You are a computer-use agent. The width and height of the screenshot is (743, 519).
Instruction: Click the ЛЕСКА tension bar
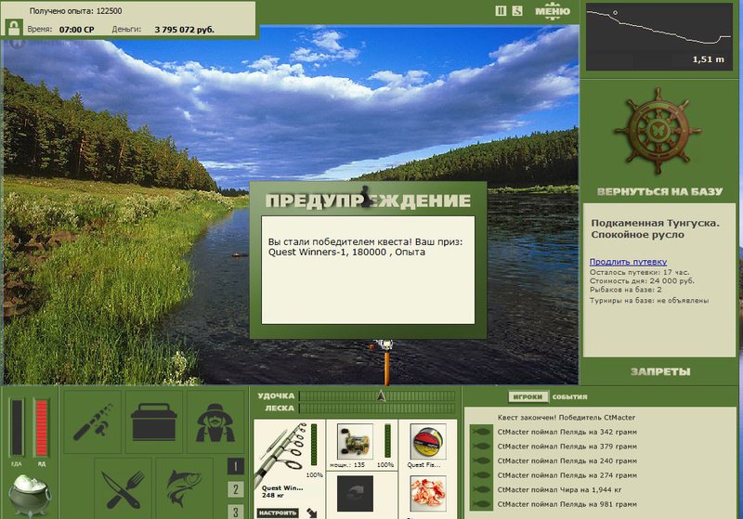click(377, 409)
